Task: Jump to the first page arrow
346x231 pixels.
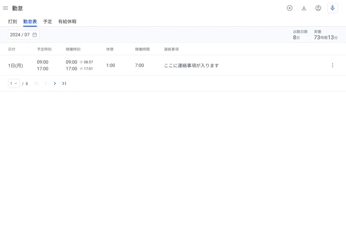Action: (x=36, y=84)
